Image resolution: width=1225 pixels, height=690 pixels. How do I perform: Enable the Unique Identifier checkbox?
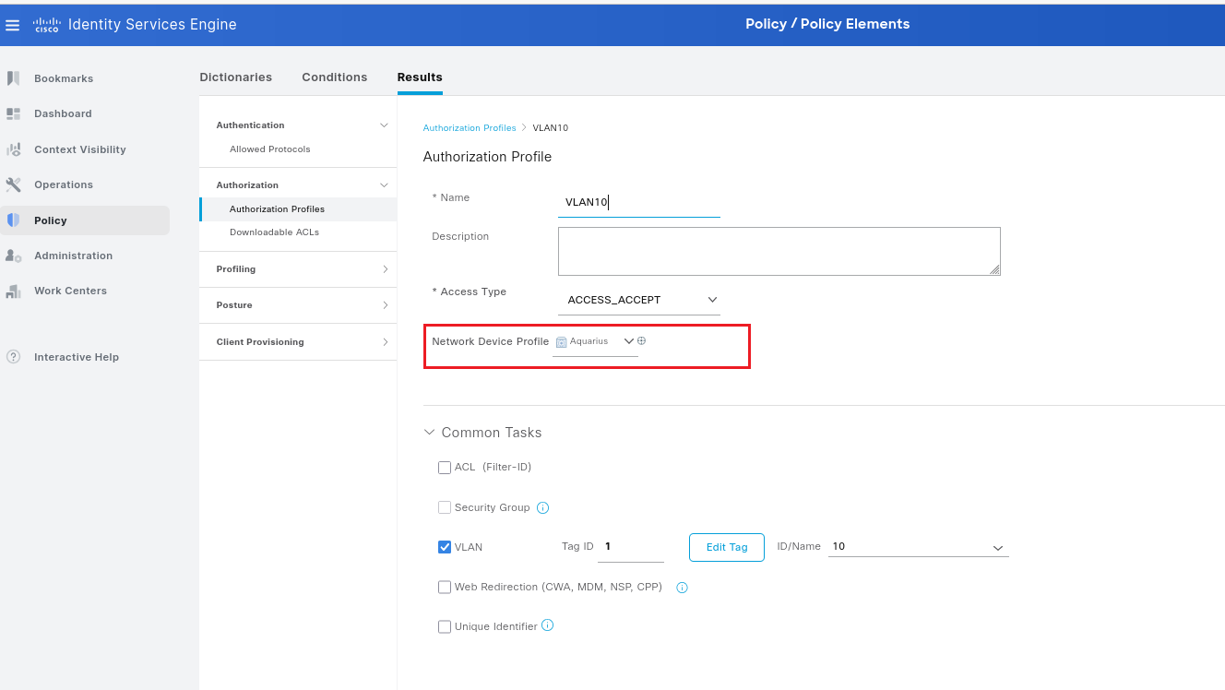pos(445,626)
